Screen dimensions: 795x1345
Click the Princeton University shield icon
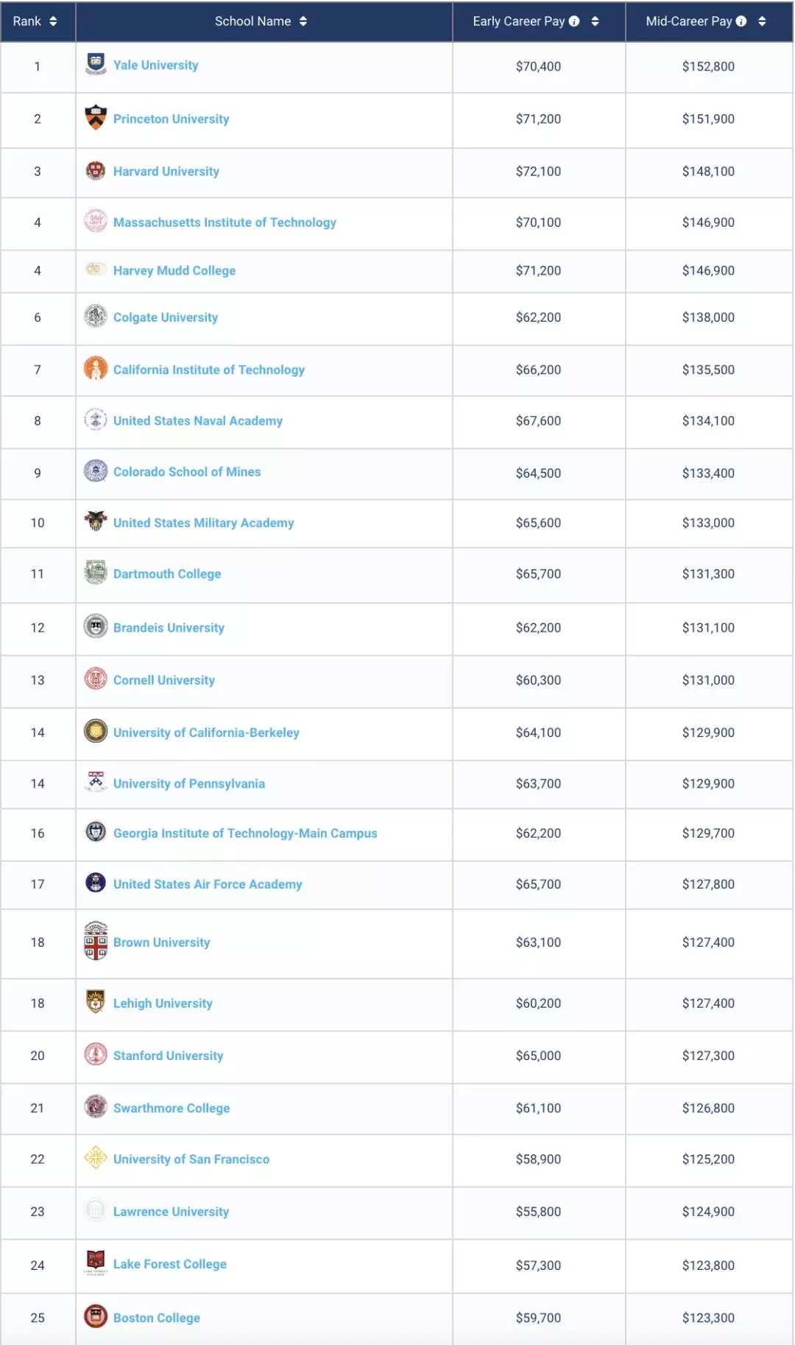[x=96, y=118]
